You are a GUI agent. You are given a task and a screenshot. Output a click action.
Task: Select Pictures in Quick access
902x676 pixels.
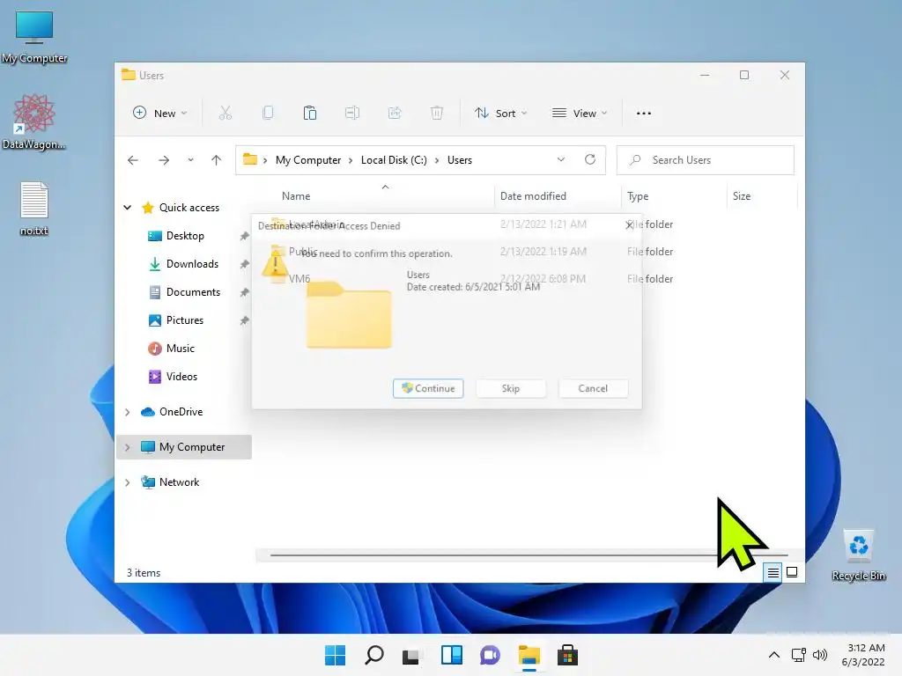click(x=185, y=320)
